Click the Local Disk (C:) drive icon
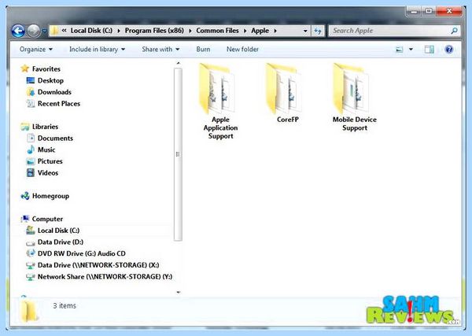 [x=31, y=231]
